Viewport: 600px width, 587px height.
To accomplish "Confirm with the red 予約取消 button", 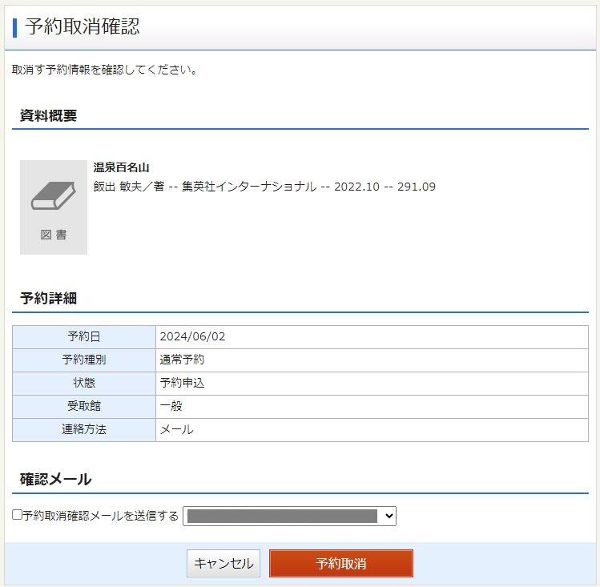I will click(x=340, y=564).
